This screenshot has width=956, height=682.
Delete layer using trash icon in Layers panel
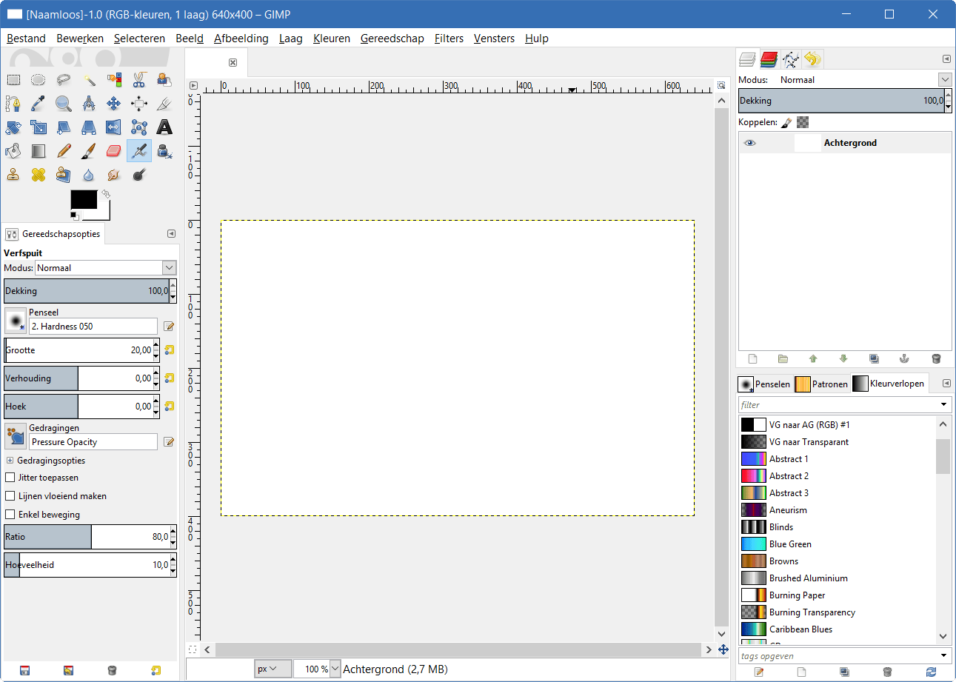click(x=935, y=358)
